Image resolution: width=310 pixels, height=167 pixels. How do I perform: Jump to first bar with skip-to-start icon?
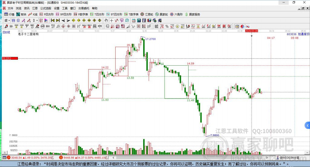[53, 20]
